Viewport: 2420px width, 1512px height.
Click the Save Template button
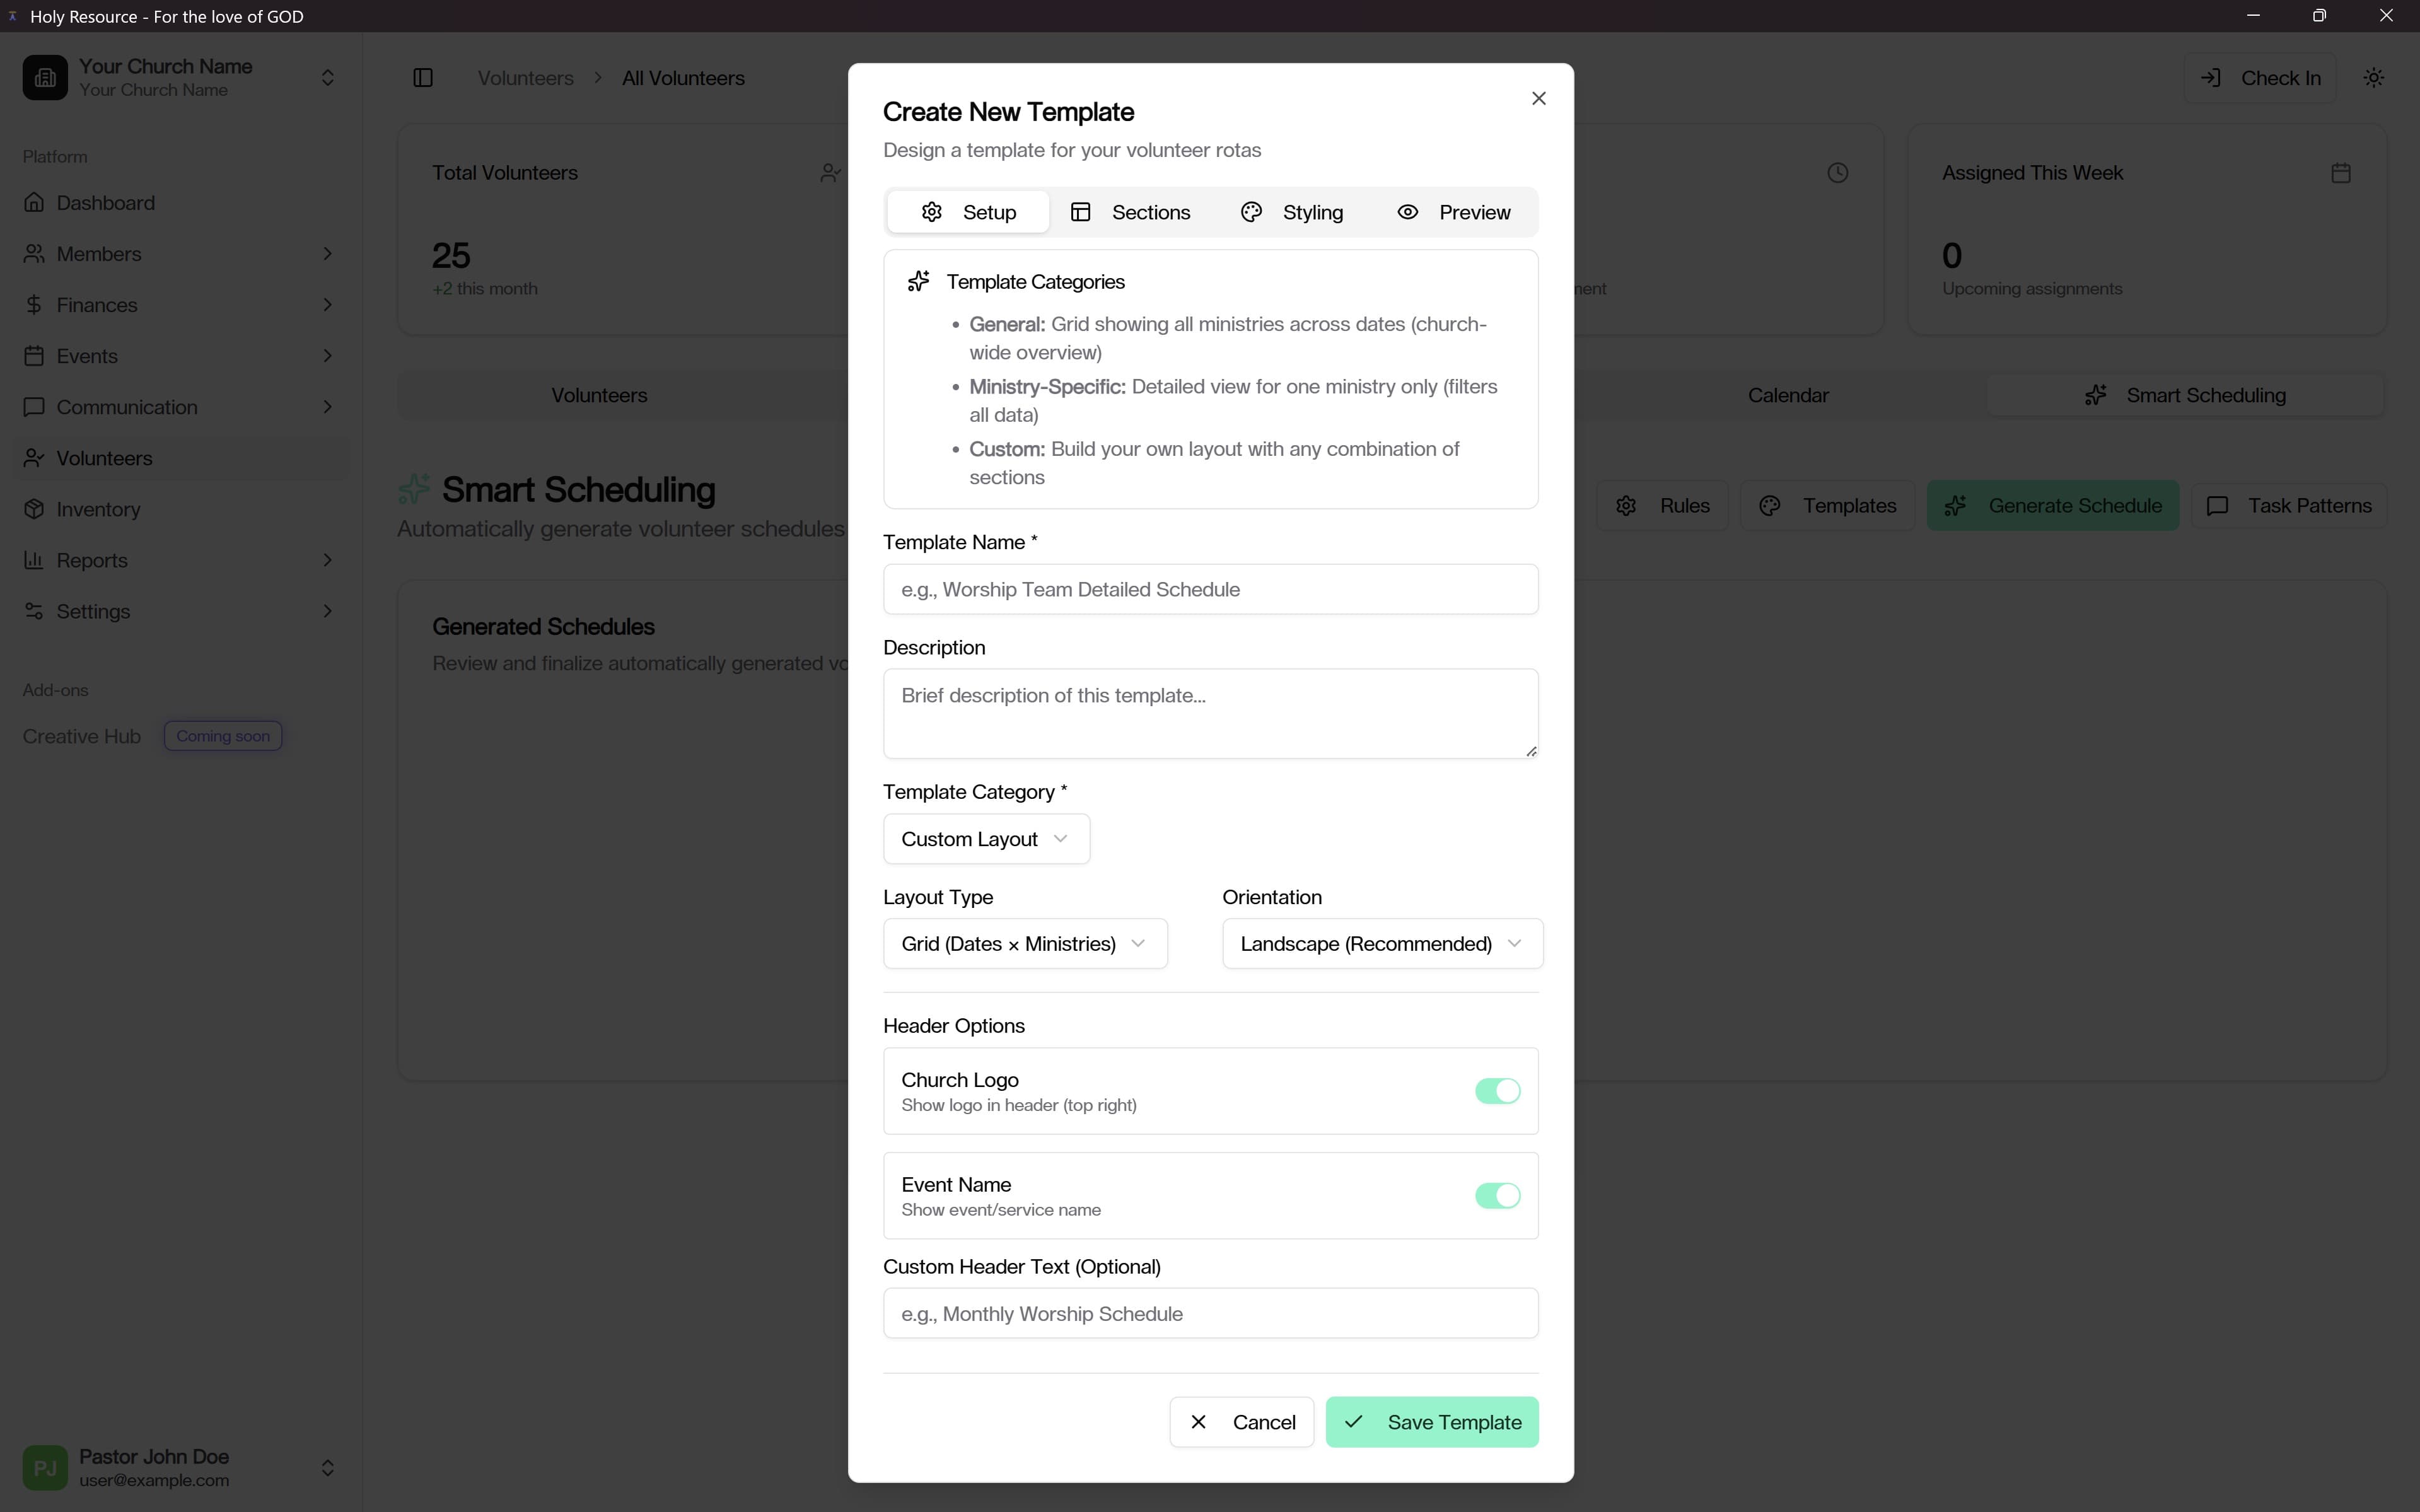[1431, 1422]
